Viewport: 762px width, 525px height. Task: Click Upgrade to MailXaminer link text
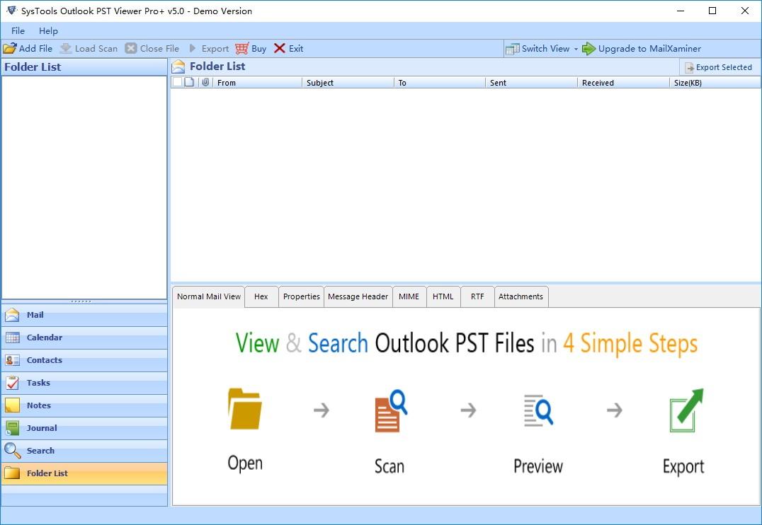click(x=649, y=49)
